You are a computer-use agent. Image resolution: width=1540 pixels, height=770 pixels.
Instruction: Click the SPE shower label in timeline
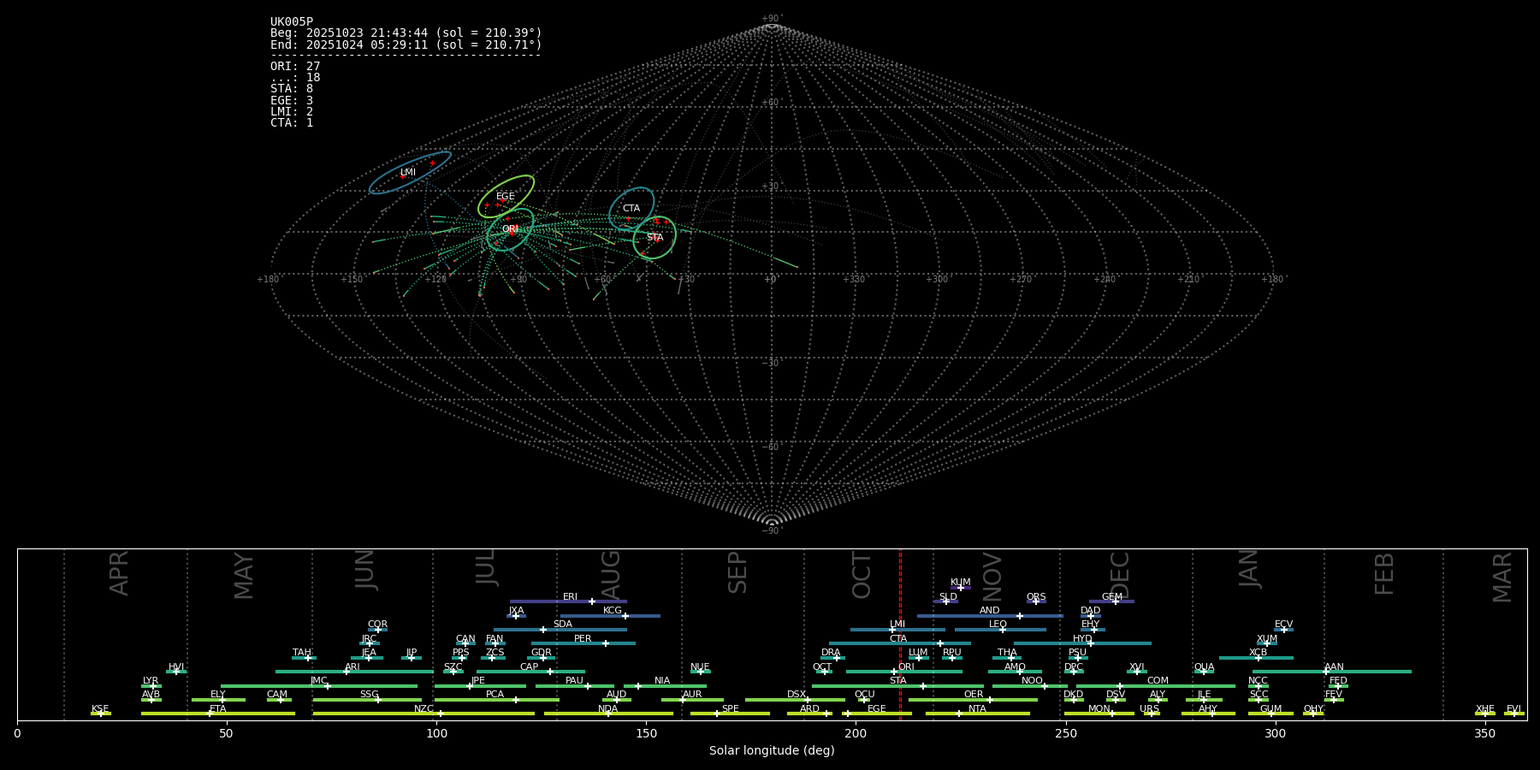click(730, 709)
